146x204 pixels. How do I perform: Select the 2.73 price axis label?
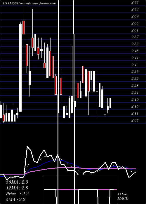(135, 9)
